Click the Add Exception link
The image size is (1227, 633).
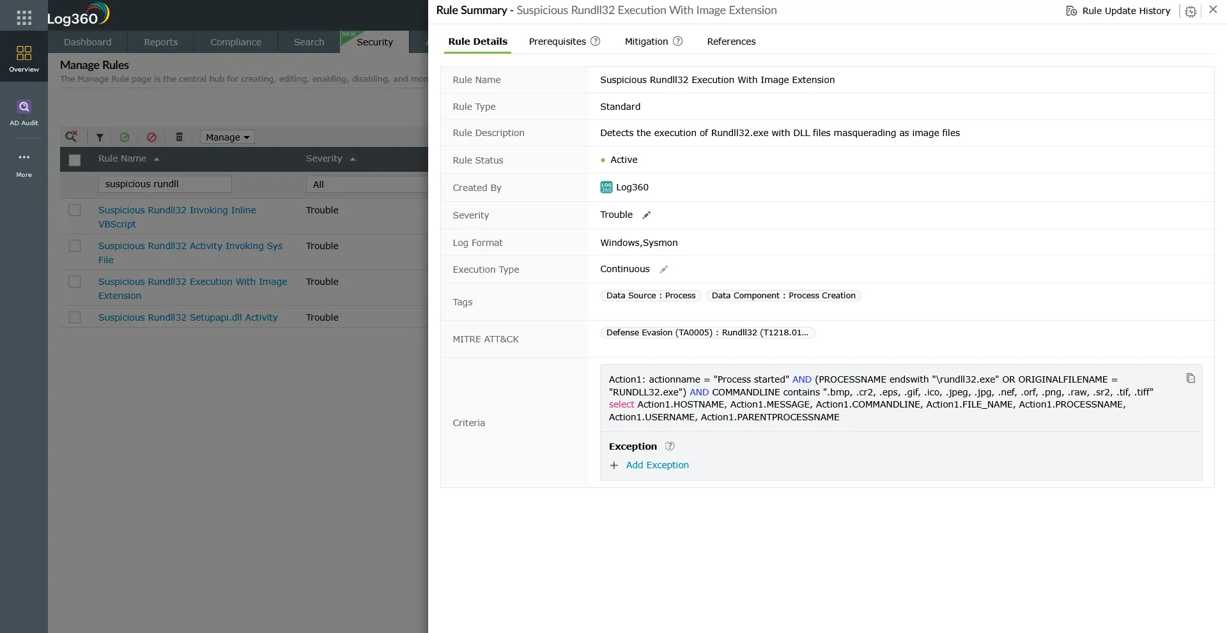657,466
